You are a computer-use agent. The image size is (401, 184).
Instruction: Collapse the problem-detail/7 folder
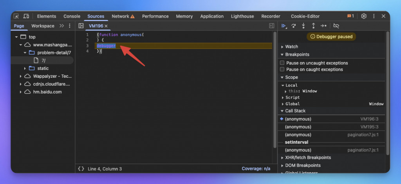(25, 53)
